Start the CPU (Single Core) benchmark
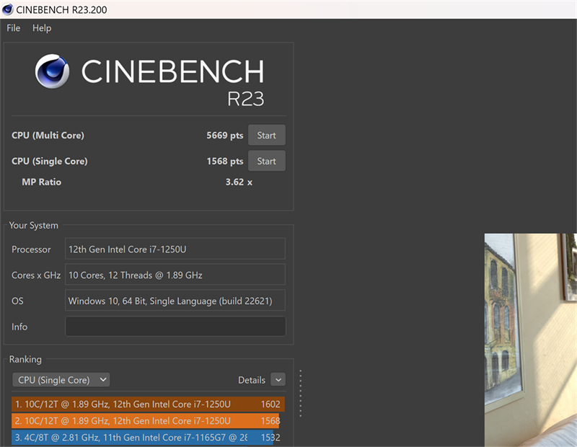The width and height of the screenshot is (577, 447). (x=267, y=161)
